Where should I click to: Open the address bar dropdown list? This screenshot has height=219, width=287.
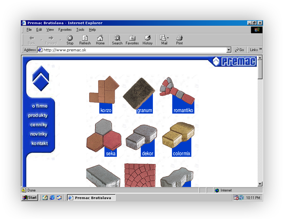point(229,50)
